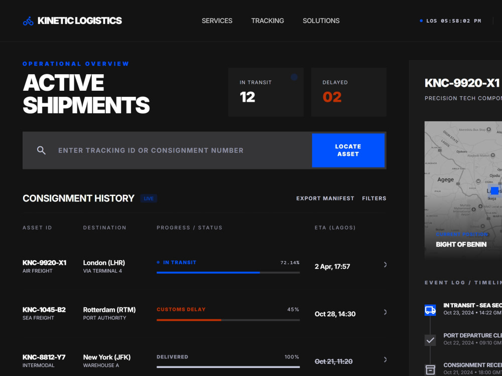
Task: Click the tracking ID search input field
Action: click(x=167, y=150)
